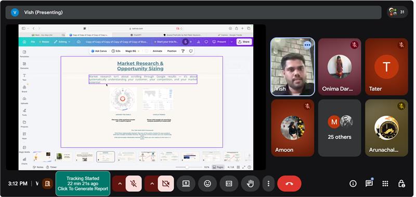
Task: Open the Activities grid icon
Action: [x=385, y=184]
